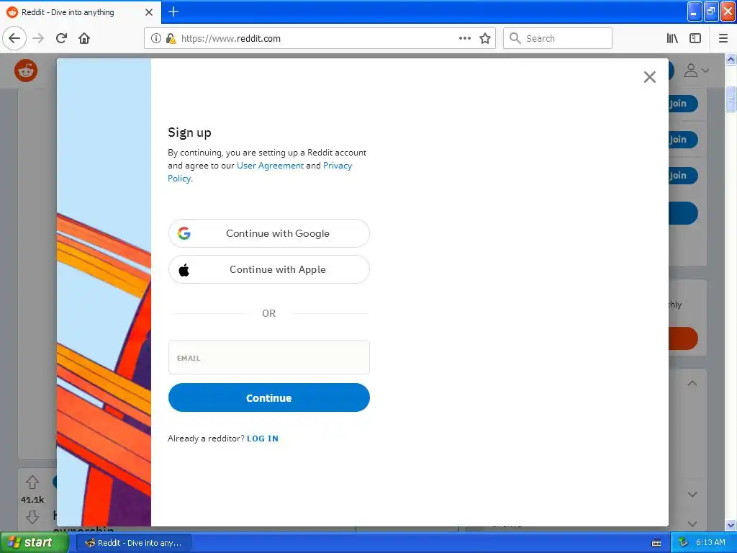Click the Reddit logo in header

click(x=26, y=71)
